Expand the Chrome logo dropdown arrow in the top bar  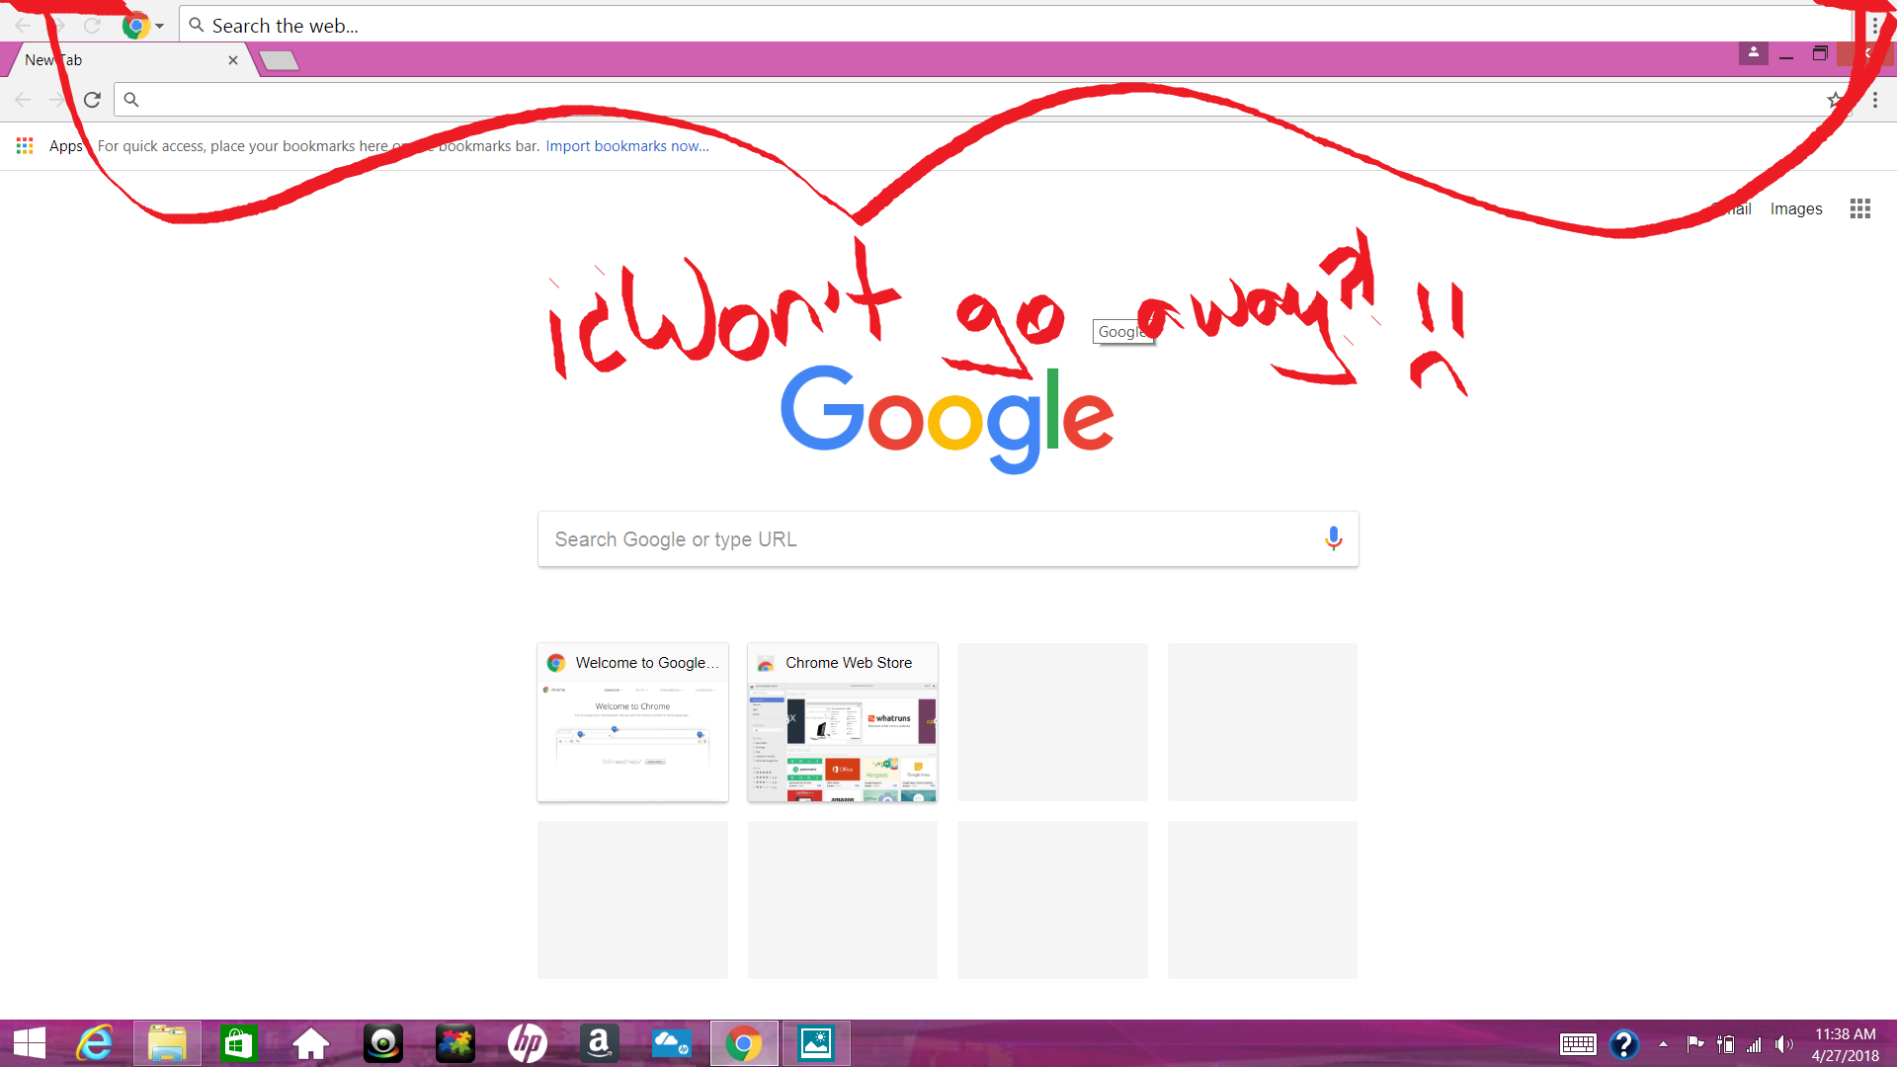coord(159,27)
